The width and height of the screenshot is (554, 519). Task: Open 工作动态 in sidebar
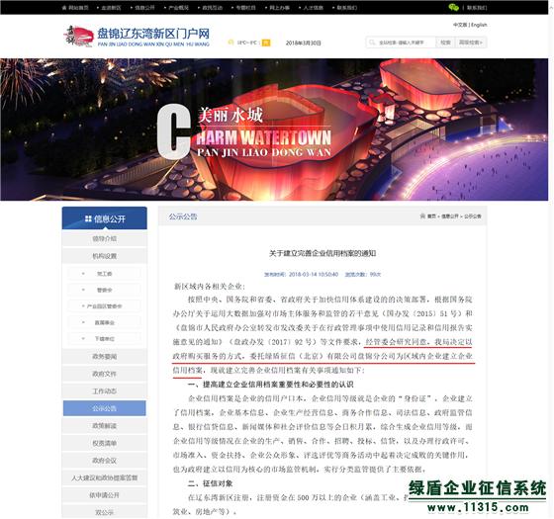pos(105,391)
